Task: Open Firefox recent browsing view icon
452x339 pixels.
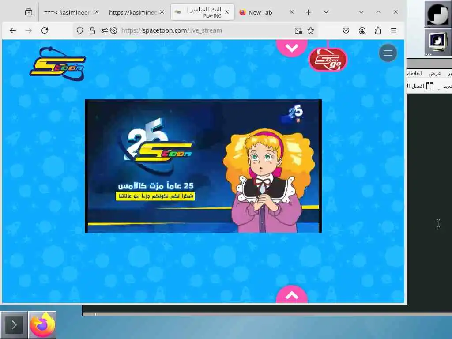Action: point(29,12)
